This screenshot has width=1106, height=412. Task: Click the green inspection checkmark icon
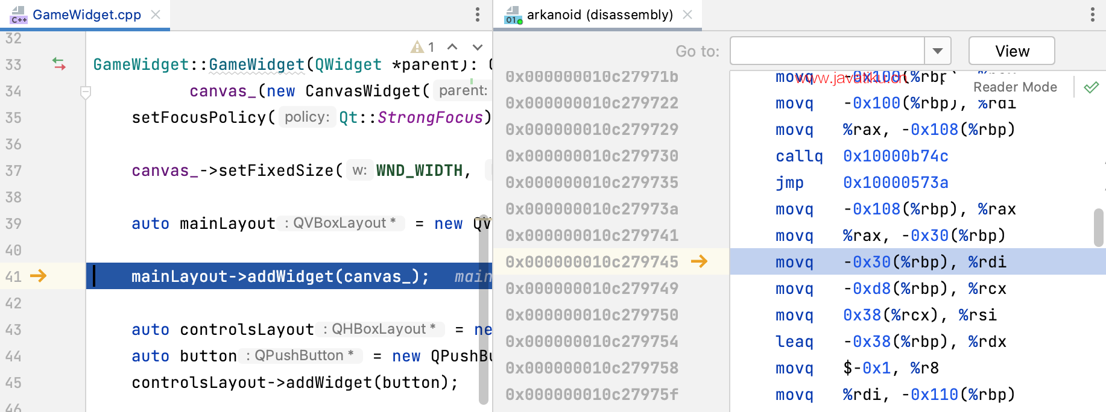tap(1091, 87)
